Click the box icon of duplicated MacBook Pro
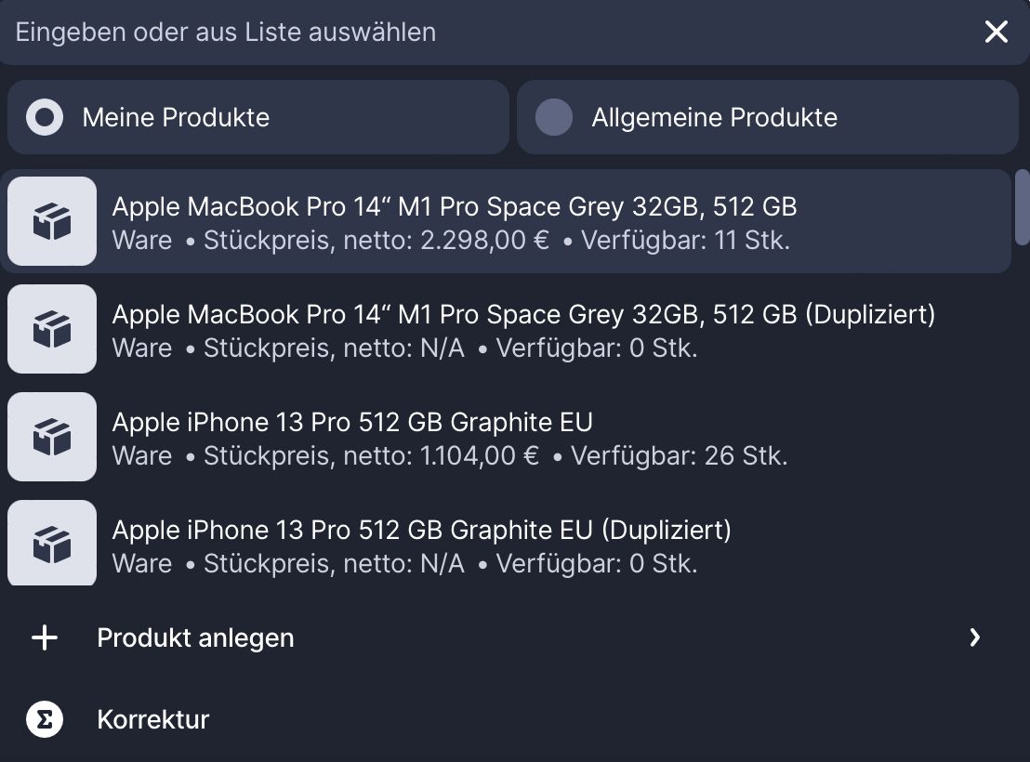 (52, 329)
